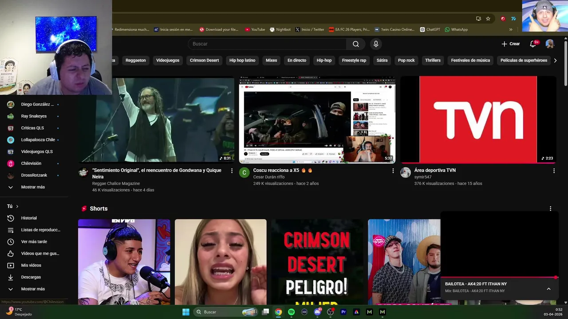Play the Gondwana concert video thumbnail
568x319 pixels.
(156, 120)
